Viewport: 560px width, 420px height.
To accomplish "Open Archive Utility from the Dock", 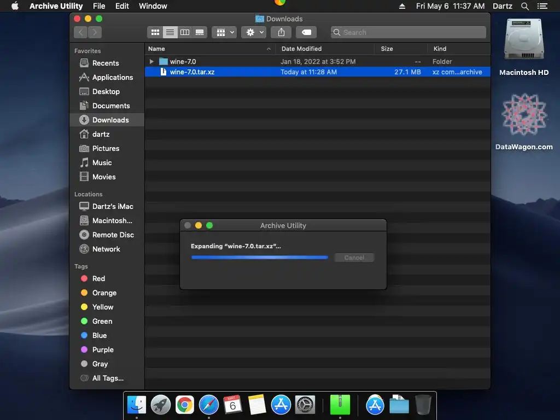I will [340, 405].
